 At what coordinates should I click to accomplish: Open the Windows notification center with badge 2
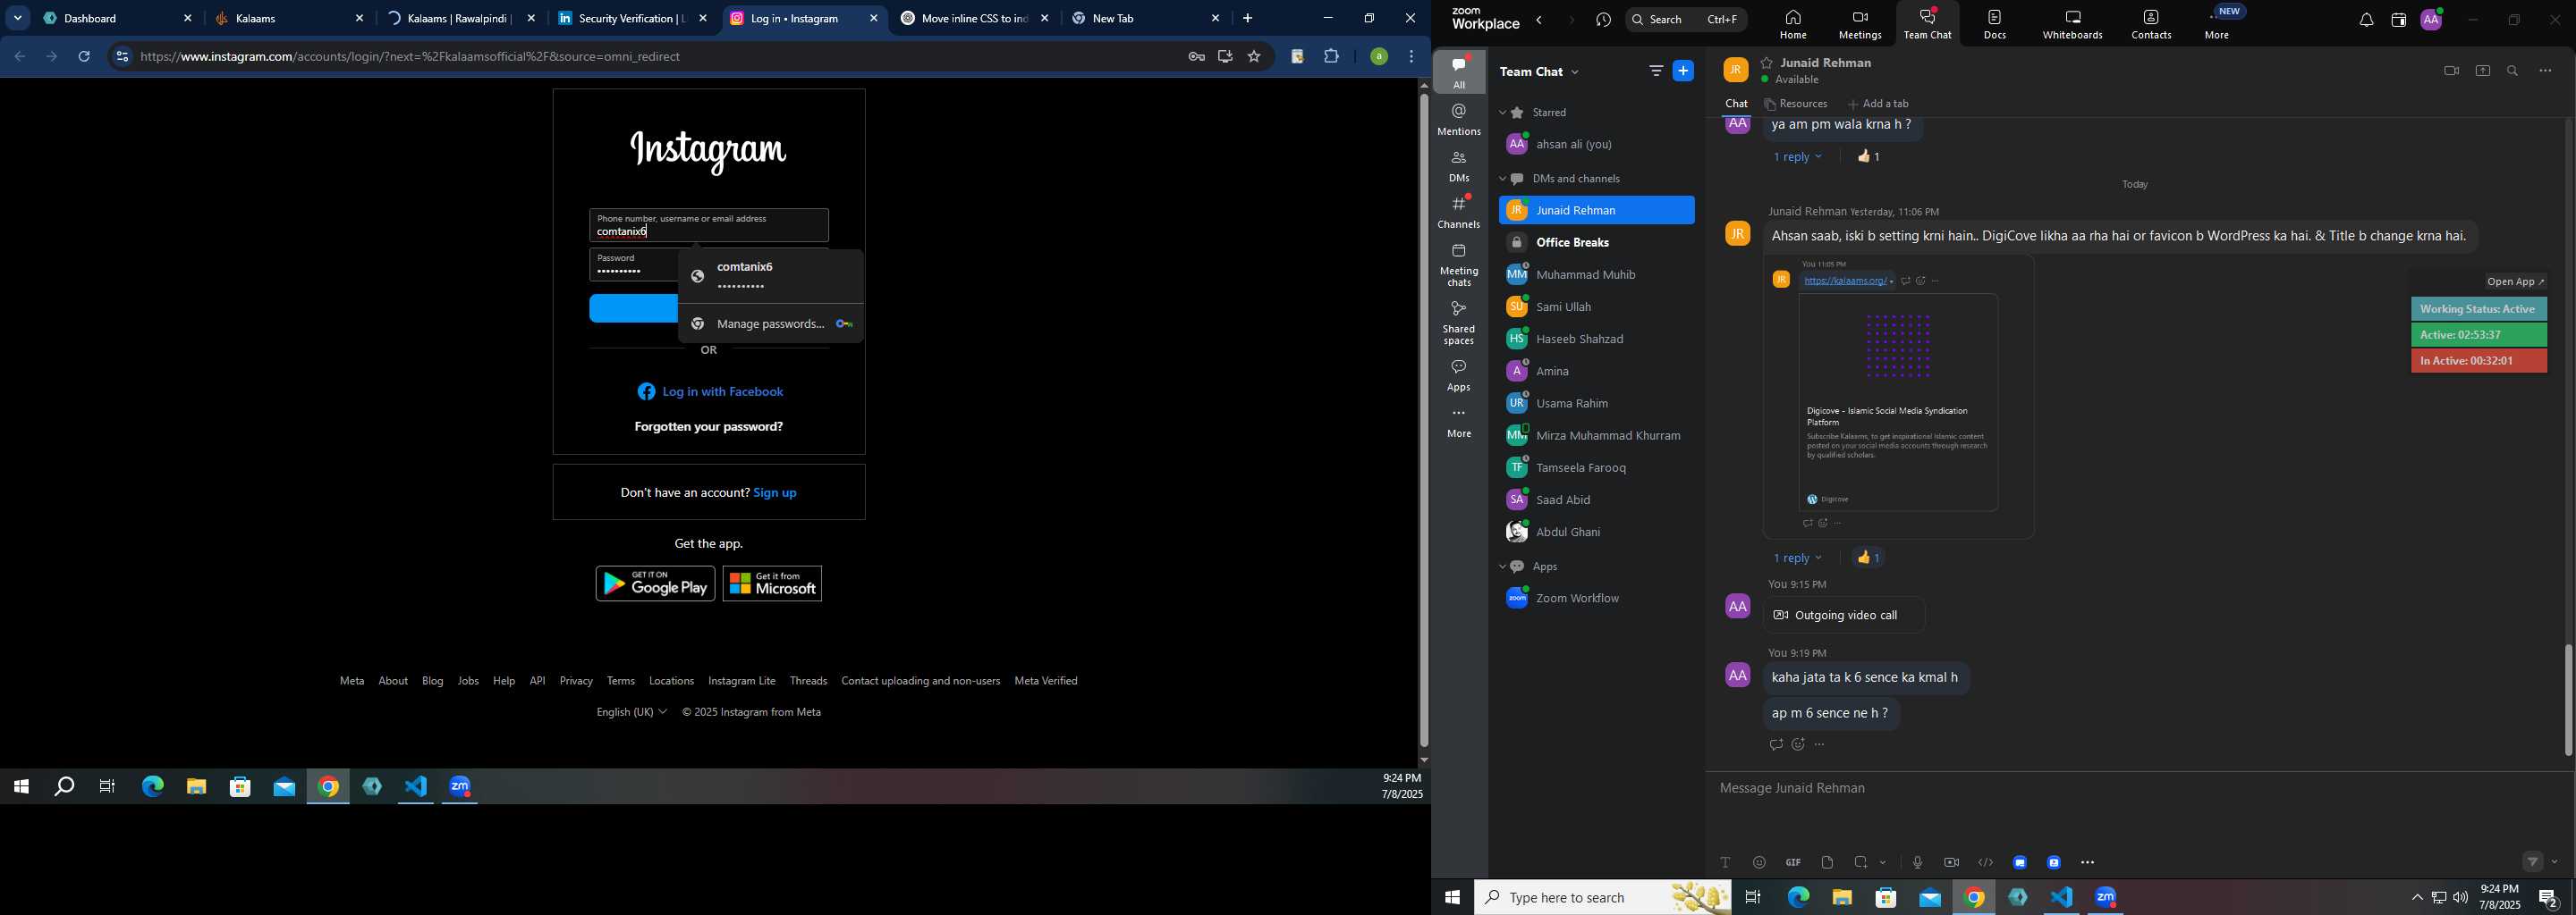click(2549, 898)
